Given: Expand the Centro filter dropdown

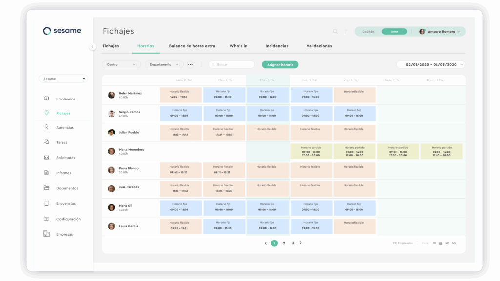Looking at the screenshot, I should [x=121, y=64].
